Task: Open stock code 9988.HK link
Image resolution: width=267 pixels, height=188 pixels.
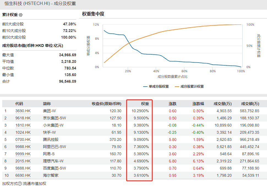Action: click(23, 147)
